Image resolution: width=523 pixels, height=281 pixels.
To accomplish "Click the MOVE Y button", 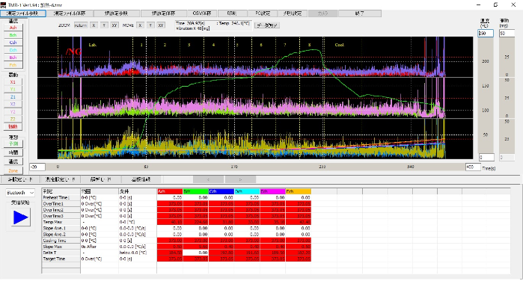I will (x=150, y=25).
